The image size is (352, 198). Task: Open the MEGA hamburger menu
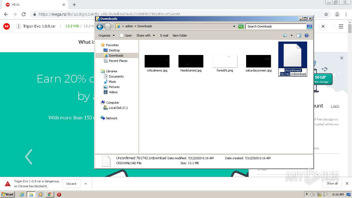coord(341,26)
